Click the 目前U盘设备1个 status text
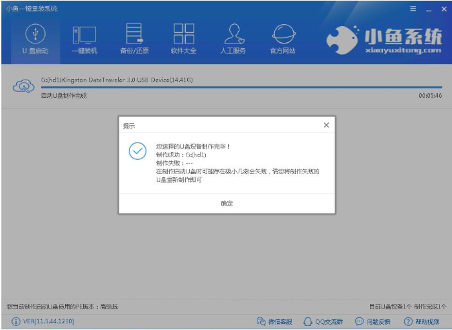Image resolution: width=452 pixels, height=330 pixels. (390, 307)
